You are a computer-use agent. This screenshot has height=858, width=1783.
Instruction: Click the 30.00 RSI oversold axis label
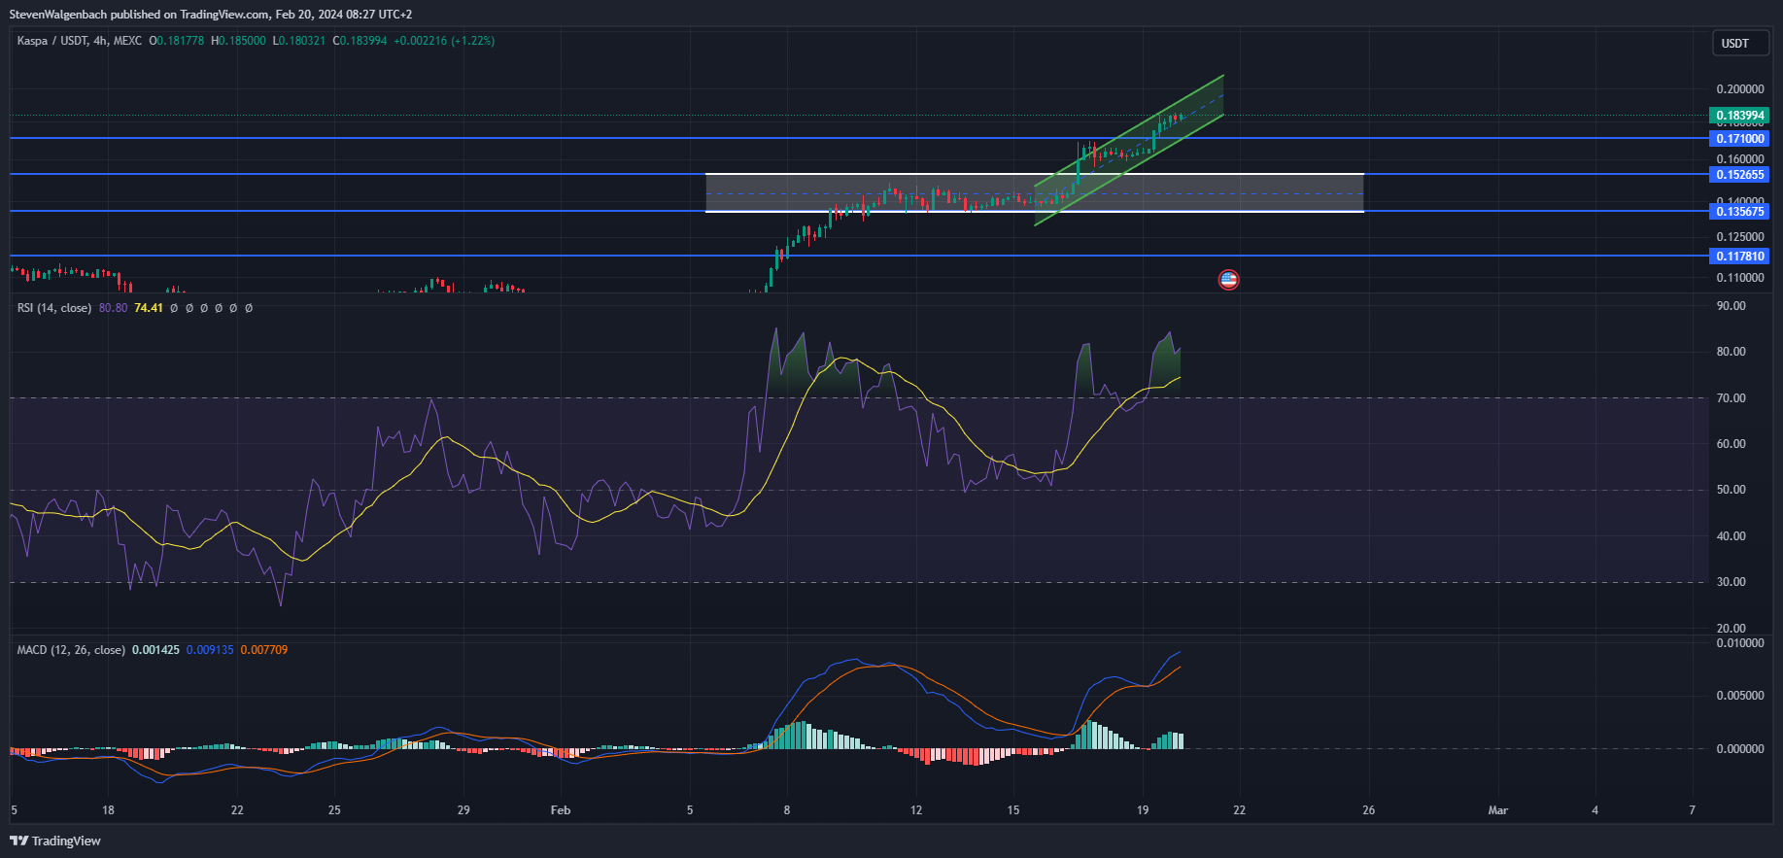1731,582
